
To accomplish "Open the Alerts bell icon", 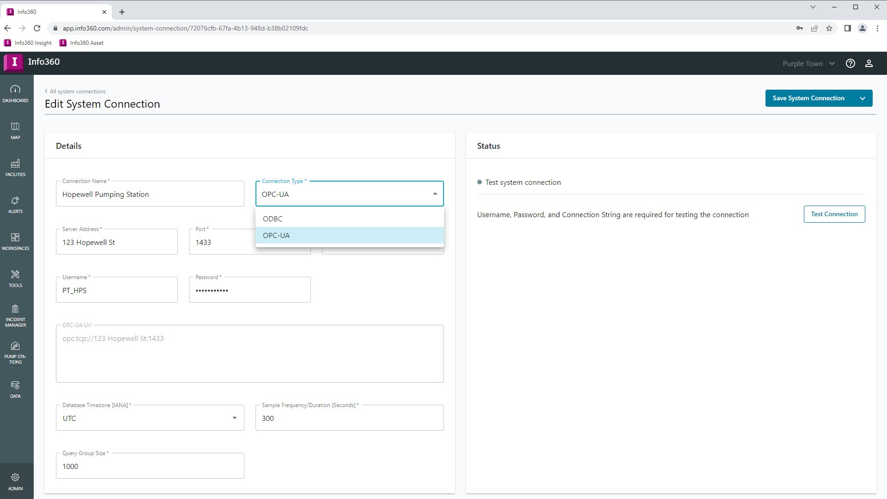I will click(x=15, y=204).
